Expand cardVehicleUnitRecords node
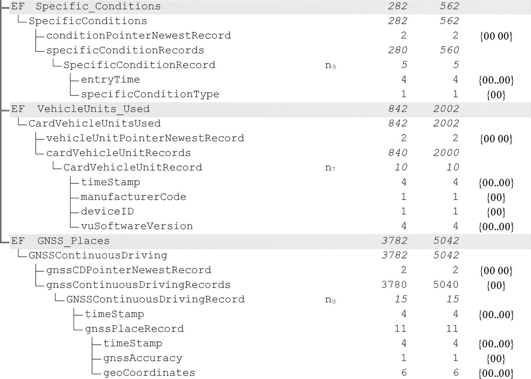The image size is (531, 379). coord(118,153)
